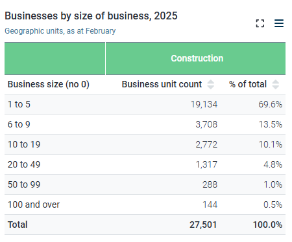
Task: Select the '10 to 19' row label
Action: tap(24, 144)
